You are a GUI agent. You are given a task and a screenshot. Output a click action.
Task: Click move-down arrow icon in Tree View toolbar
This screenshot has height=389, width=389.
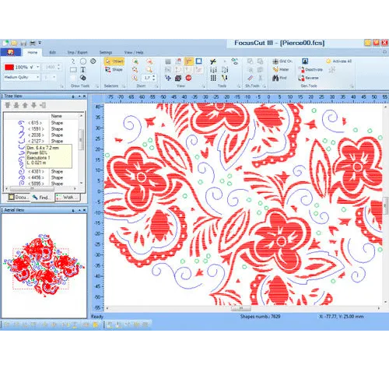click(x=33, y=105)
